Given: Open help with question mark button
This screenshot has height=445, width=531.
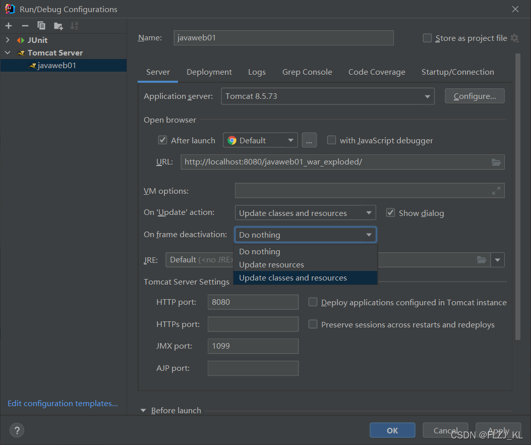Looking at the screenshot, I should point(17,430).
